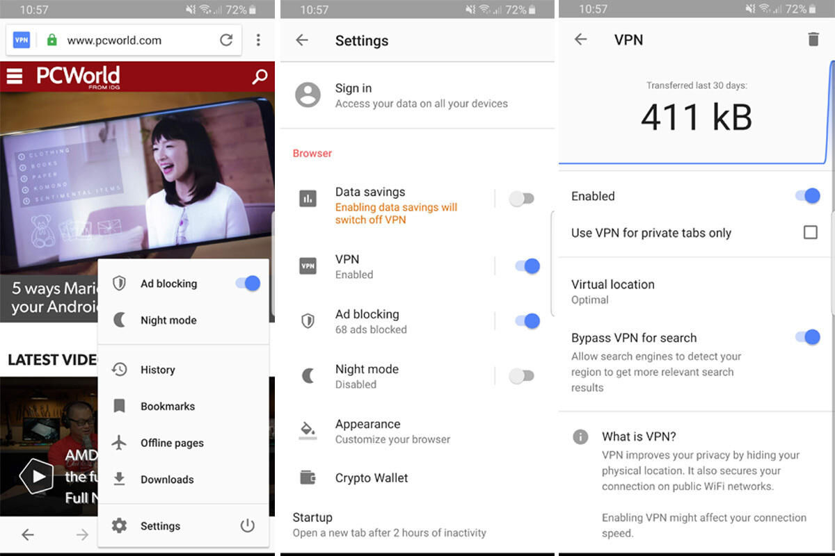Go back from the VPN screen
Viewport: 835px width, 556px height.
580,40
